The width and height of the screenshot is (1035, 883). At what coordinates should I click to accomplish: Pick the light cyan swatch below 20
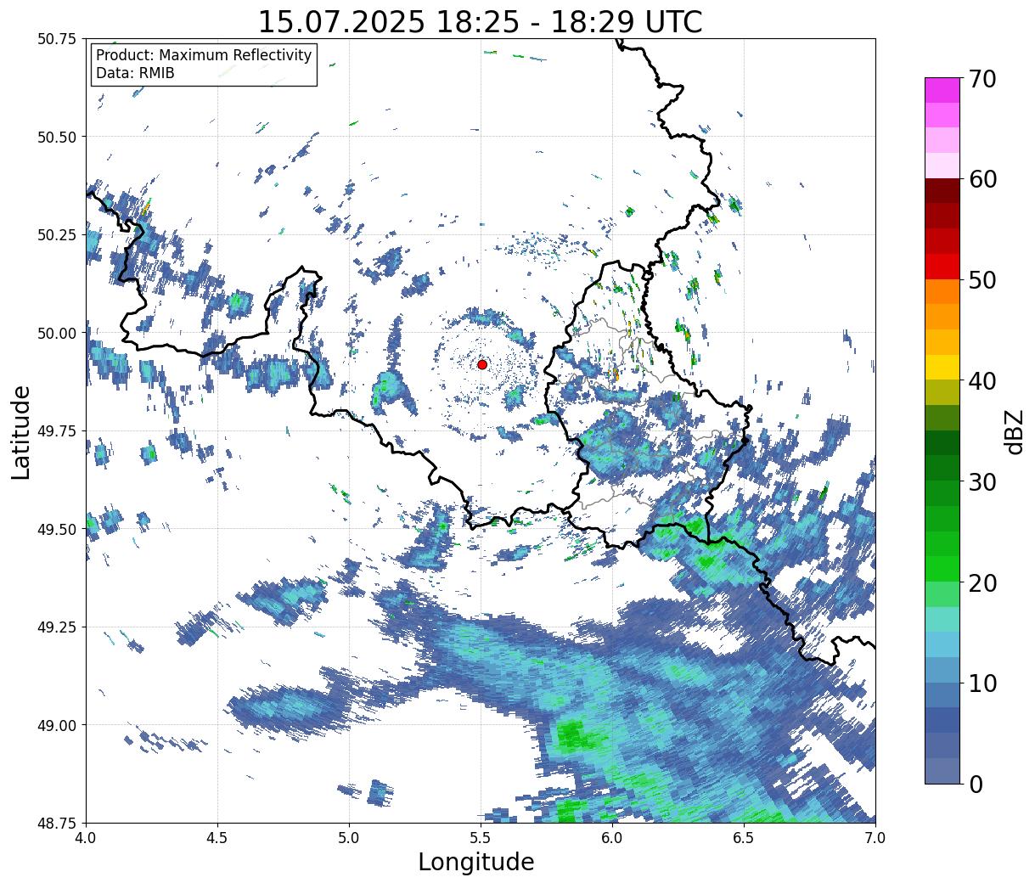coord(942,619)
